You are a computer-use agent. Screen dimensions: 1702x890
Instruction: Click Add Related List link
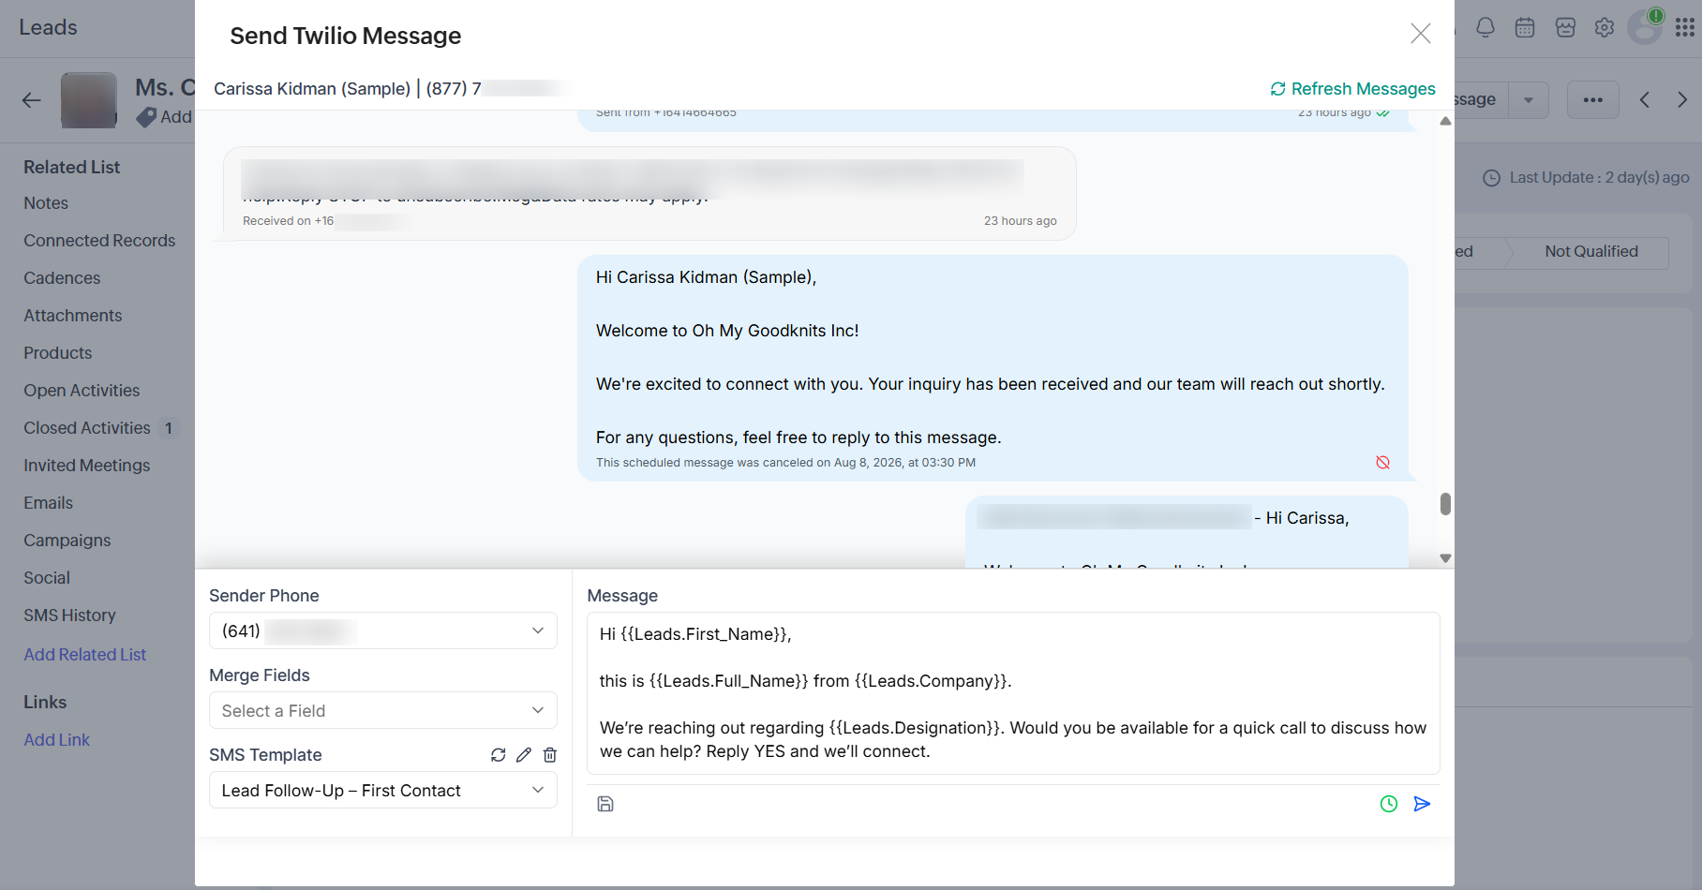pyautogui.click(x=85, y=655)
